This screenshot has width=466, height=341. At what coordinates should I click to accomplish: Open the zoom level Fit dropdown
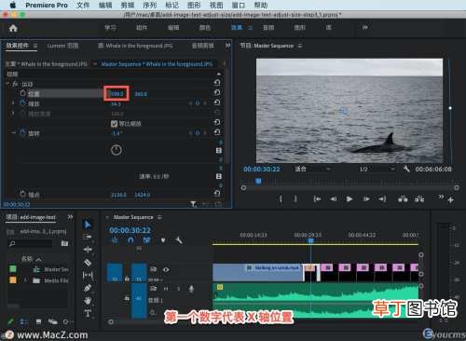click(312, 169)
